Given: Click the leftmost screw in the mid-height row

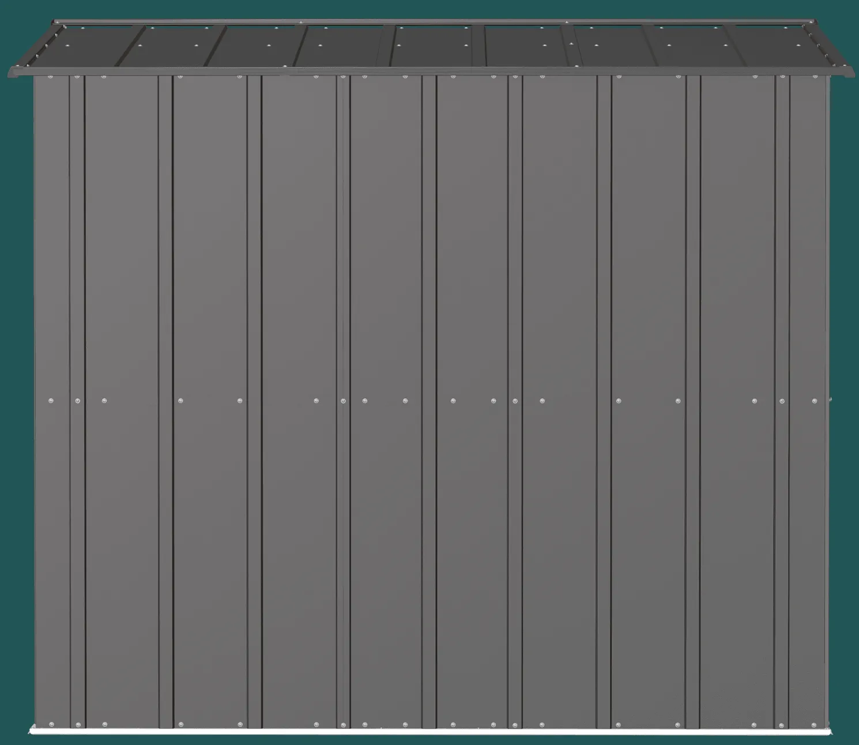Looking at the screenshot, I should coord(51,401).
